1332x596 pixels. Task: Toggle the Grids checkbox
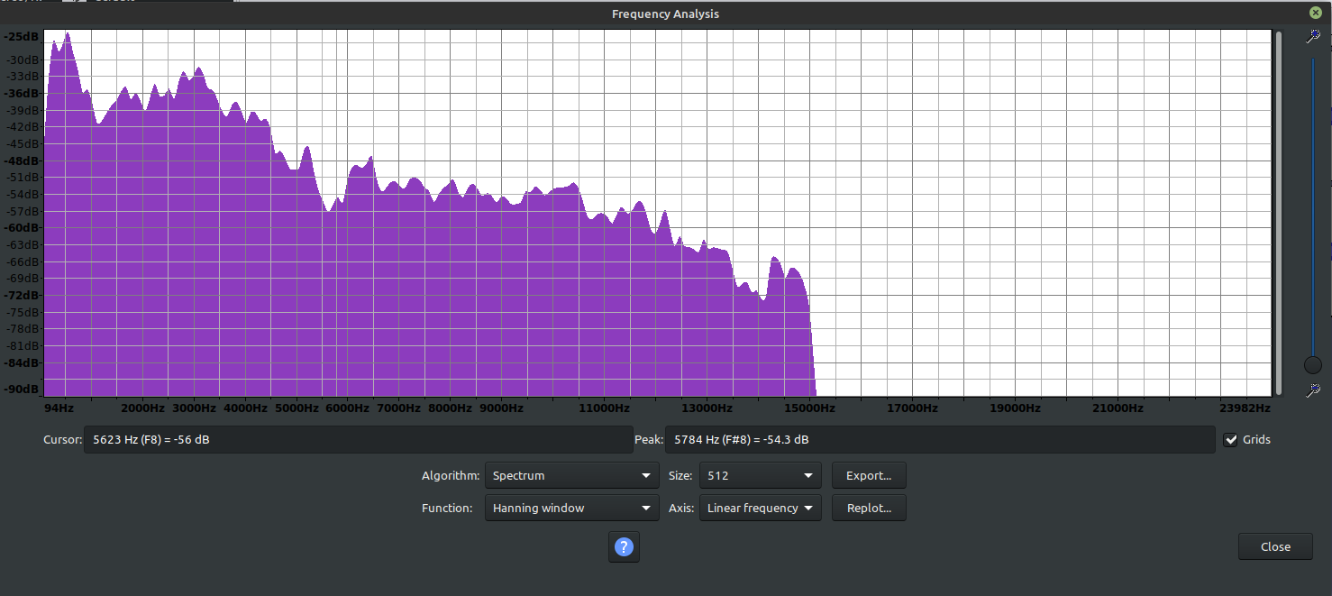pyautogui.click(x=1231, y=439)
